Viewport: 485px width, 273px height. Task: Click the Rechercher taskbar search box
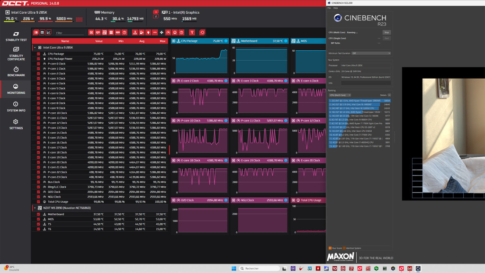pos(259,268)
